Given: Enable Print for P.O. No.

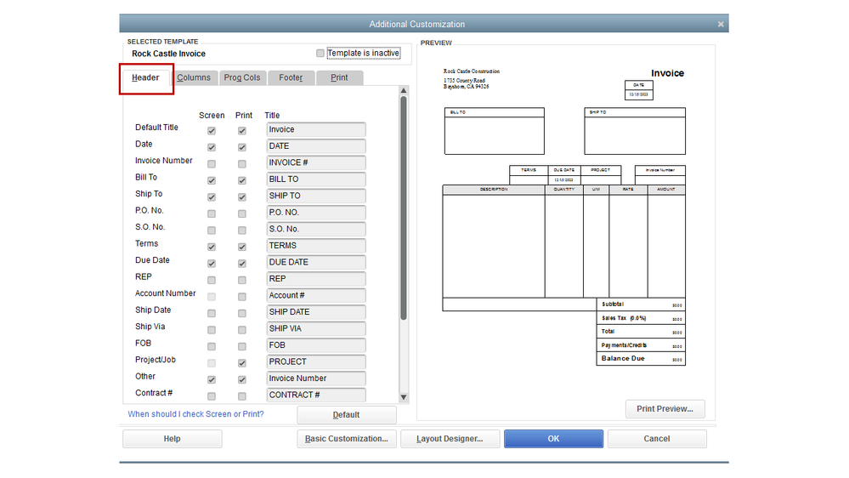Looking at the screenshot, I should pos(242,213).
